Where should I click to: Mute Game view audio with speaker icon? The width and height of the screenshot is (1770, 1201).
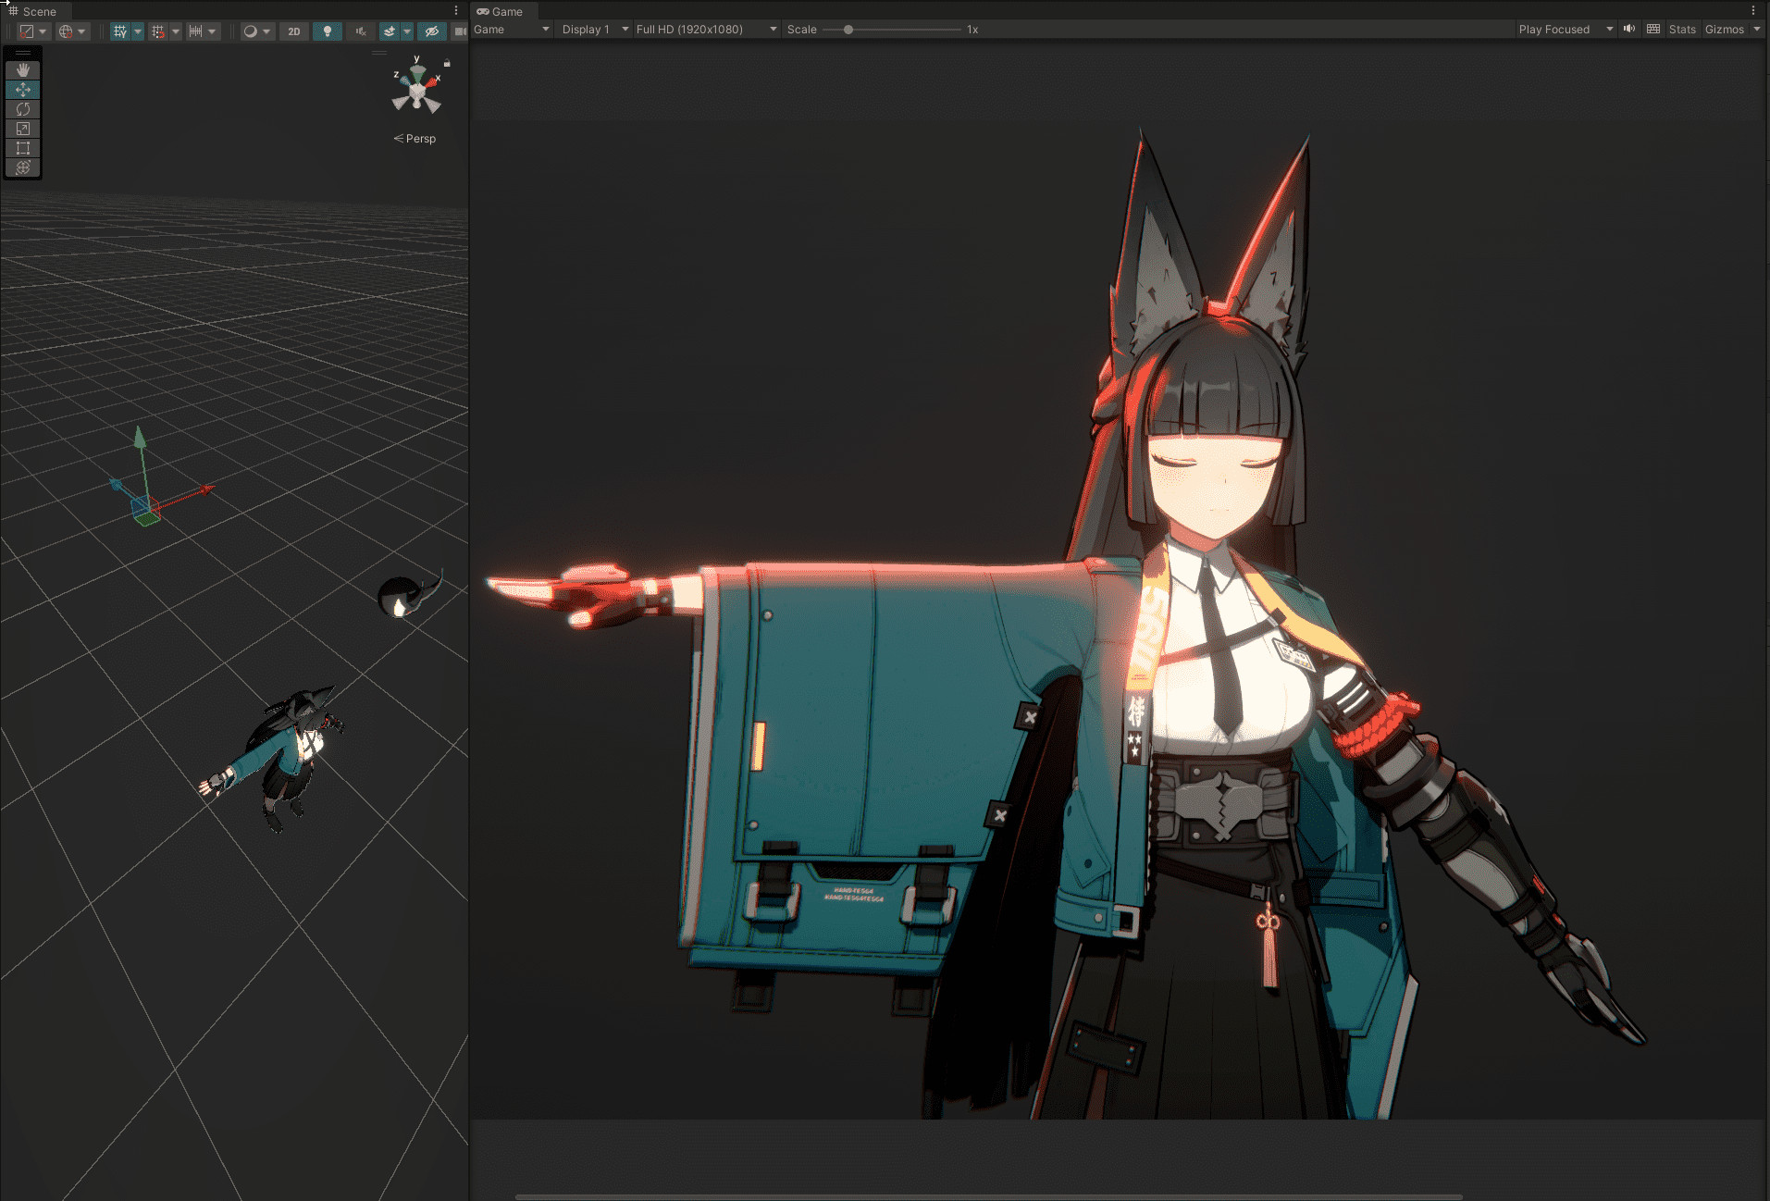pos(1629,29)
